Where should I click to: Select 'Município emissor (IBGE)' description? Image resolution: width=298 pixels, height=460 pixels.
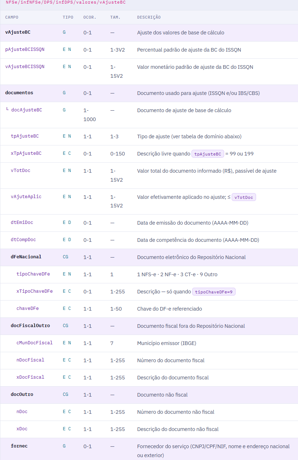[x=166, y=343]
